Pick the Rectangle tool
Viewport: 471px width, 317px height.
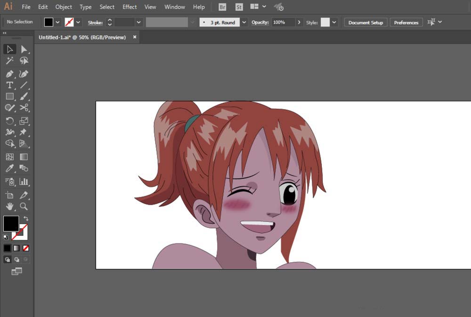coord(9,96)
